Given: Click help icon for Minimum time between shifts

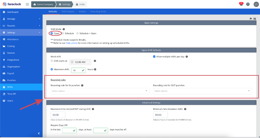Looking at the screenshot, I should (185, 109).
